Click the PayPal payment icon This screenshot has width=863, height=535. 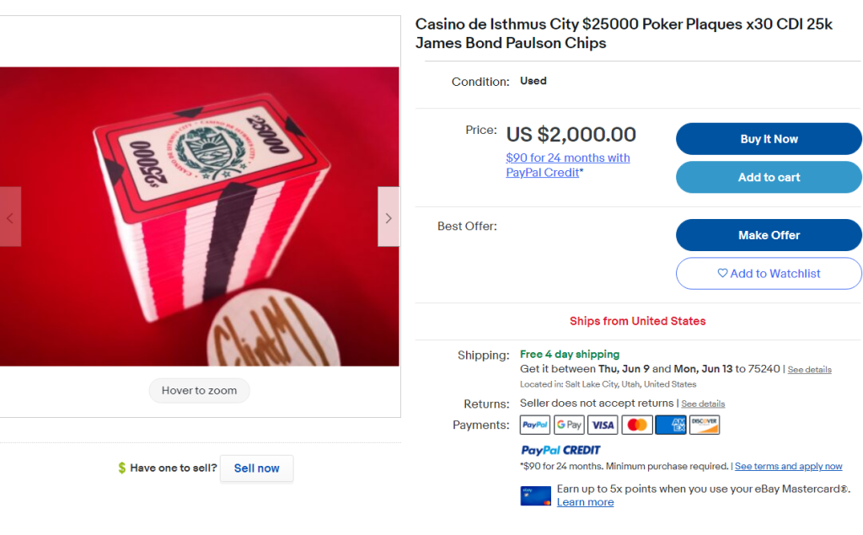coord(535,425)
